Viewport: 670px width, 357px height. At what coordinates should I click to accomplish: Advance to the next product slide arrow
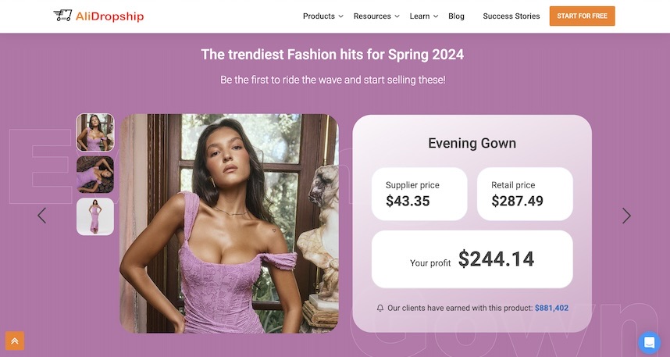(x=626, y=216)
